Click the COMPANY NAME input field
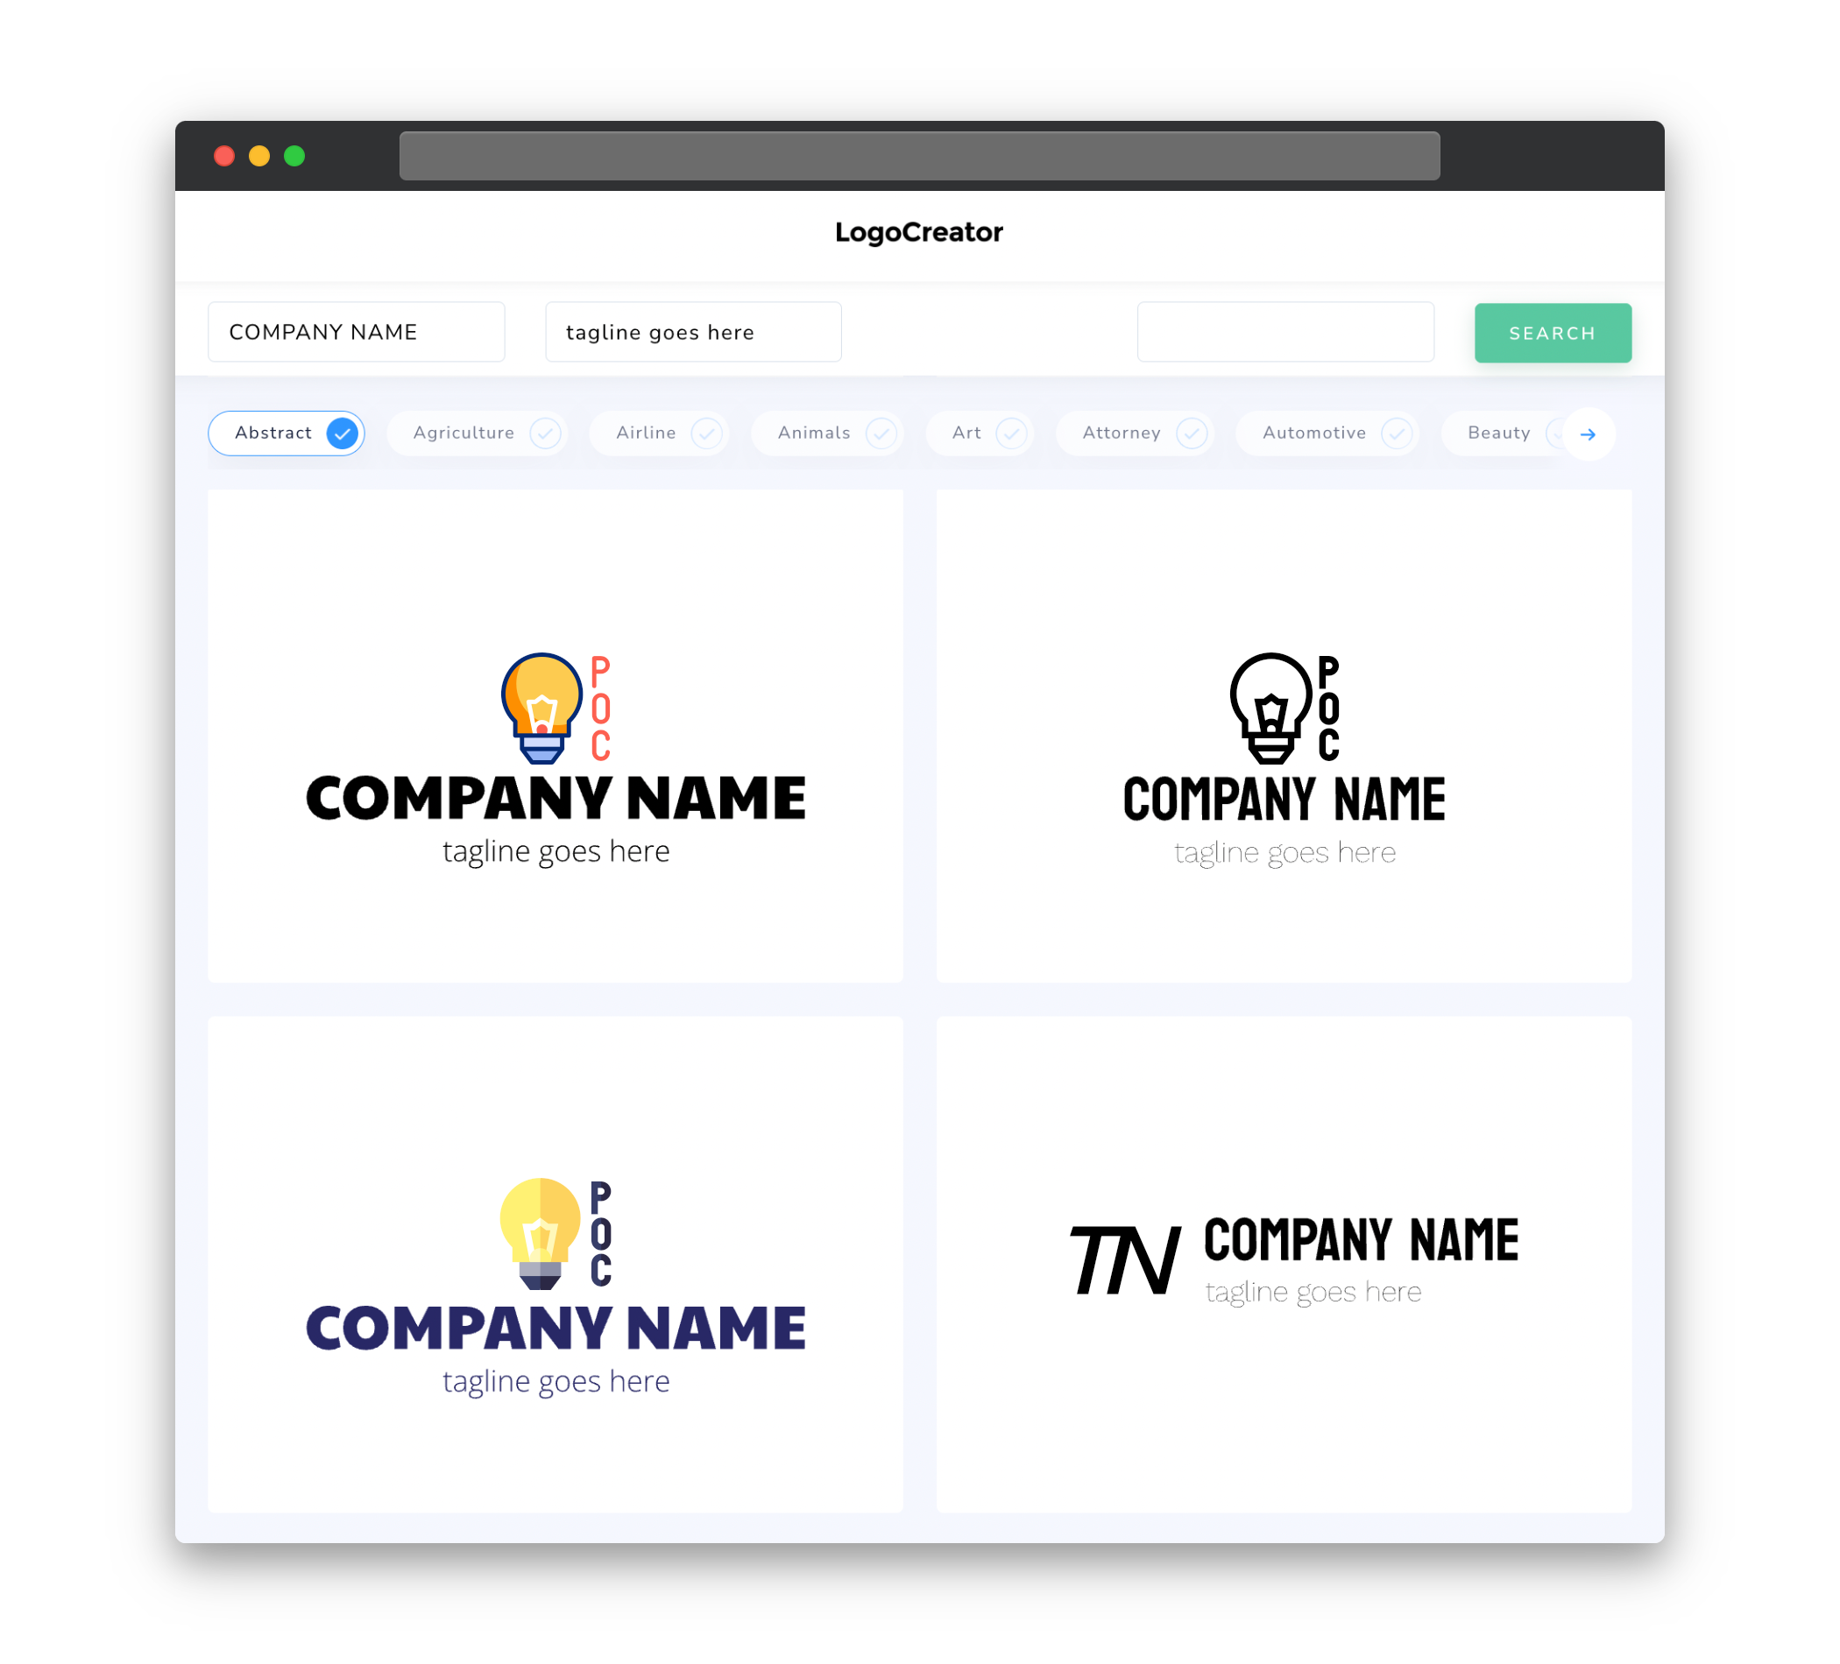 [x=359, y=332]
